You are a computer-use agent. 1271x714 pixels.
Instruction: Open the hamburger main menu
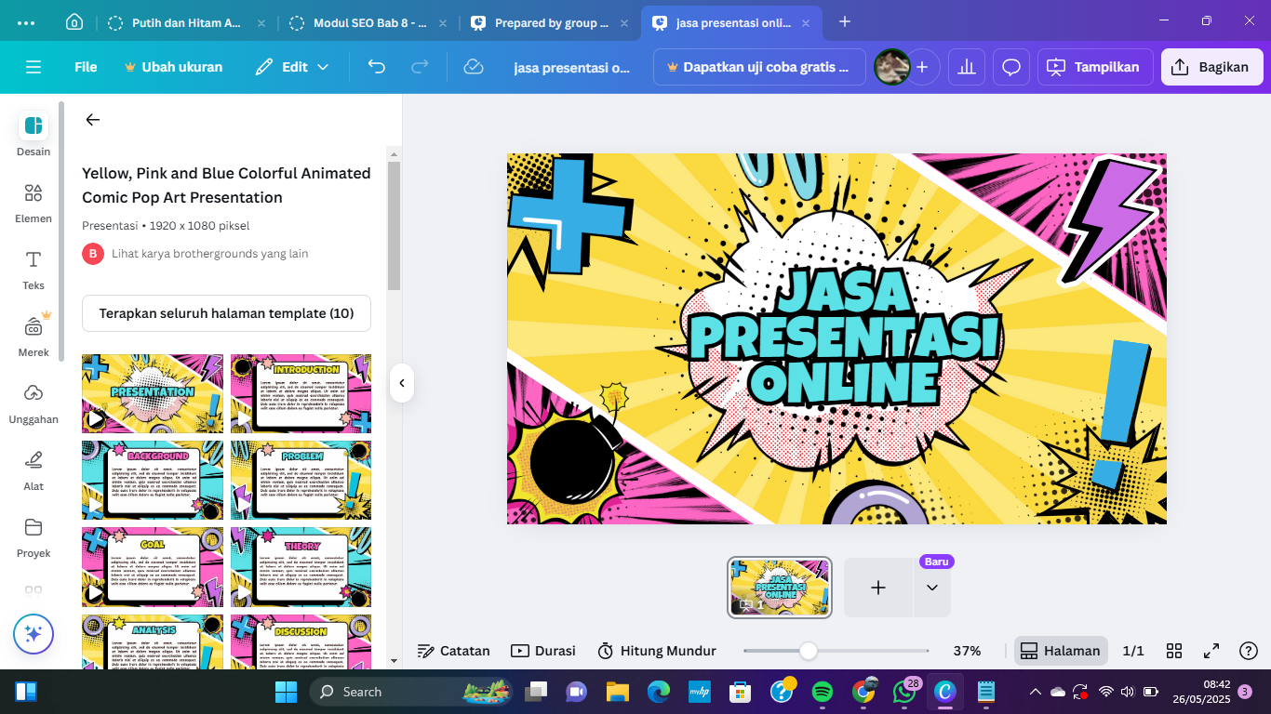(x=33, y=67)
